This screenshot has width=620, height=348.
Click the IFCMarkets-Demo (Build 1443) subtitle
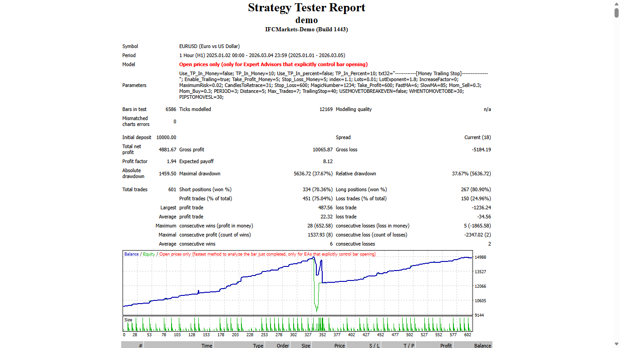tap(306, 29)
